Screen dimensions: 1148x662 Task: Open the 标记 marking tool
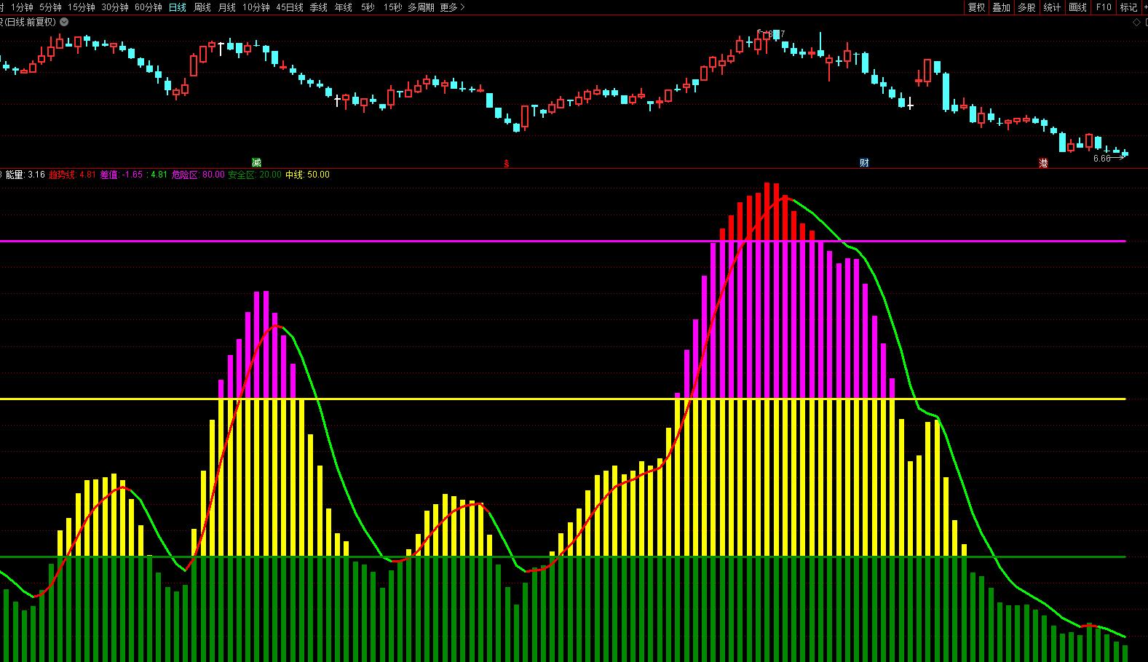click(1128, 7)
